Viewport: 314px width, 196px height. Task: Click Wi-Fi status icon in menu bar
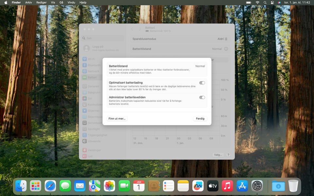(257, 2)
